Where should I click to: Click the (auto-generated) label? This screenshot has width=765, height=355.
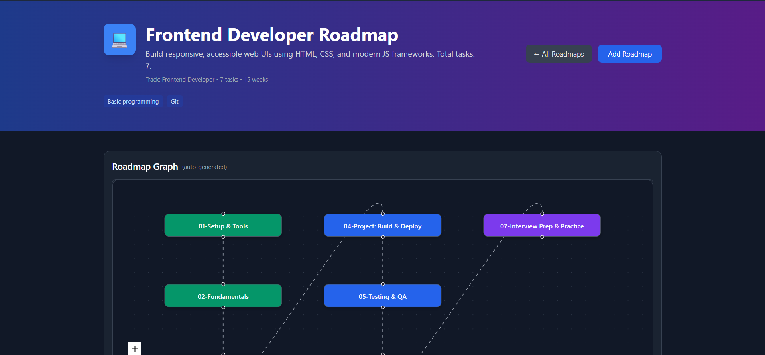(x=205, y=167)
